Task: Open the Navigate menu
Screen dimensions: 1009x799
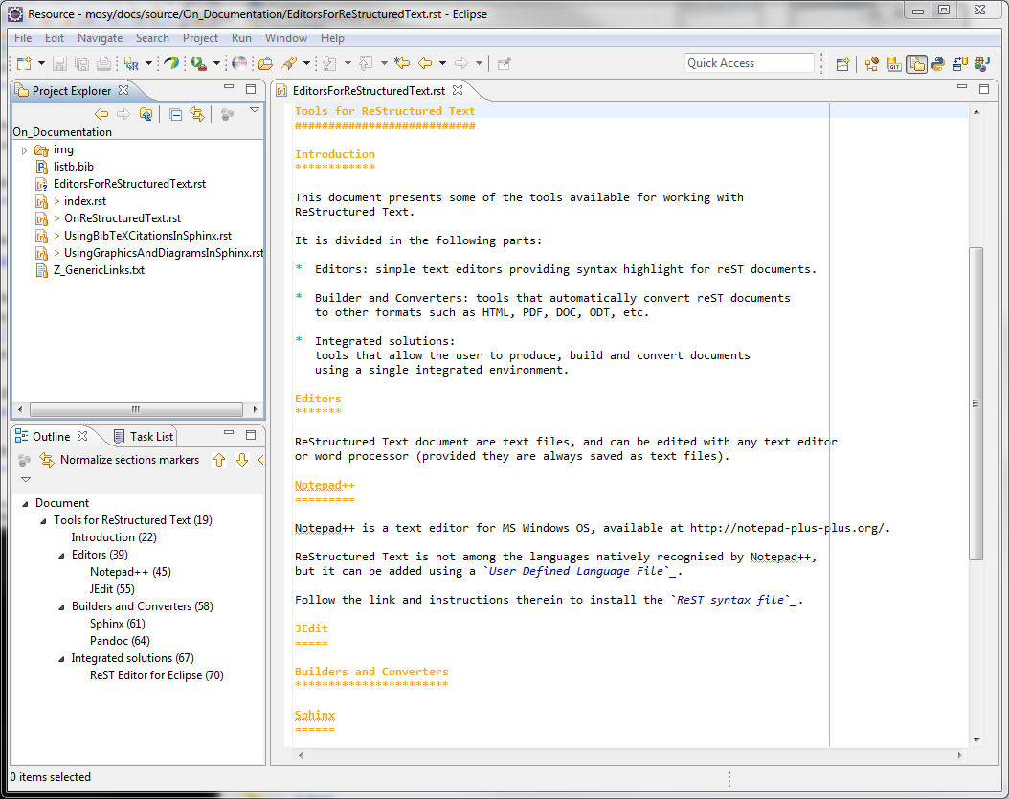Action: pos(100,38)
